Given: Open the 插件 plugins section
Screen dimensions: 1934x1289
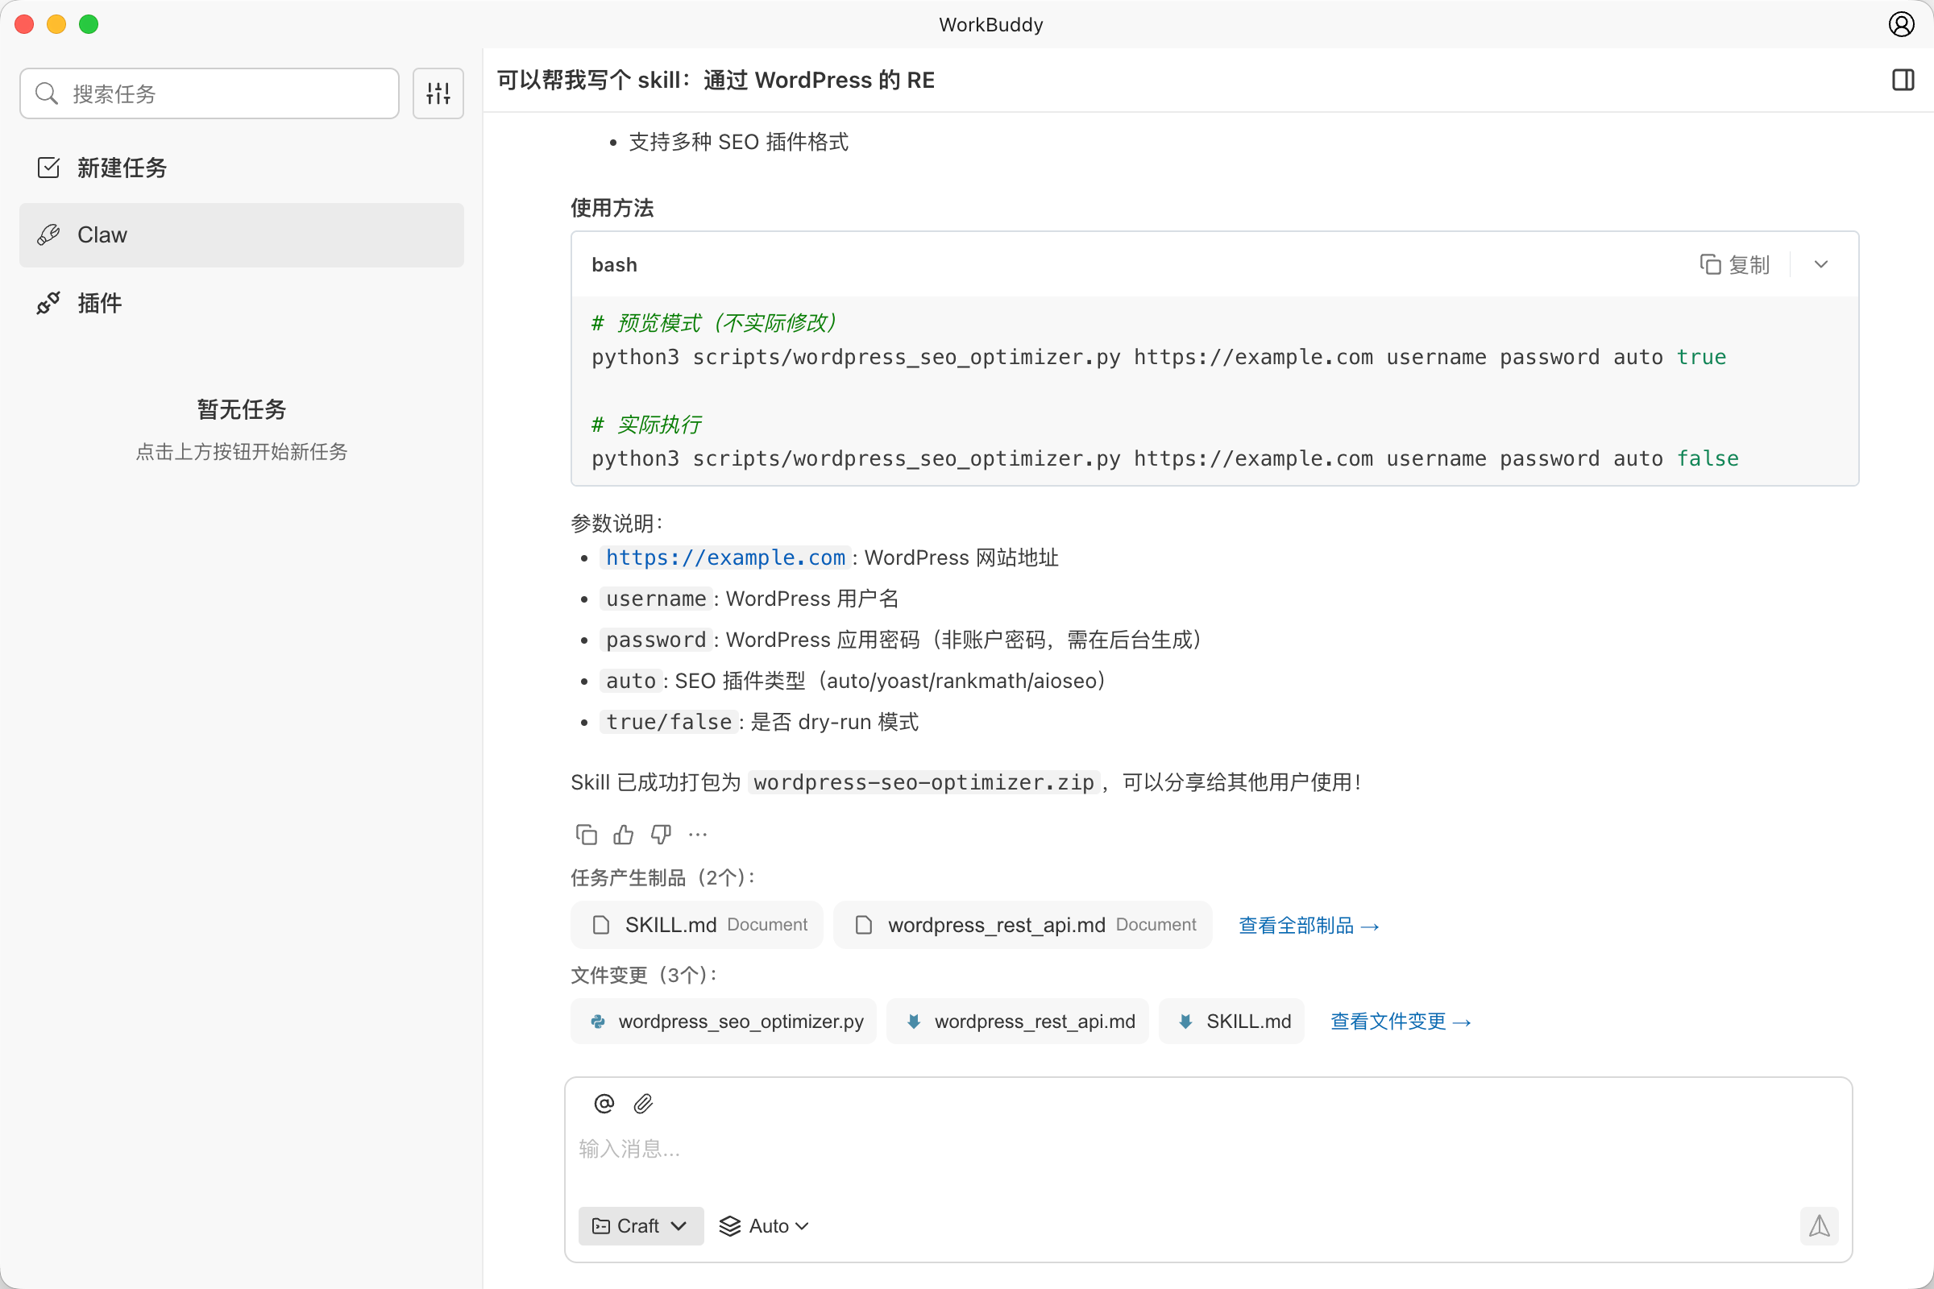Looking at the screenshot, I should click(242, 304).
